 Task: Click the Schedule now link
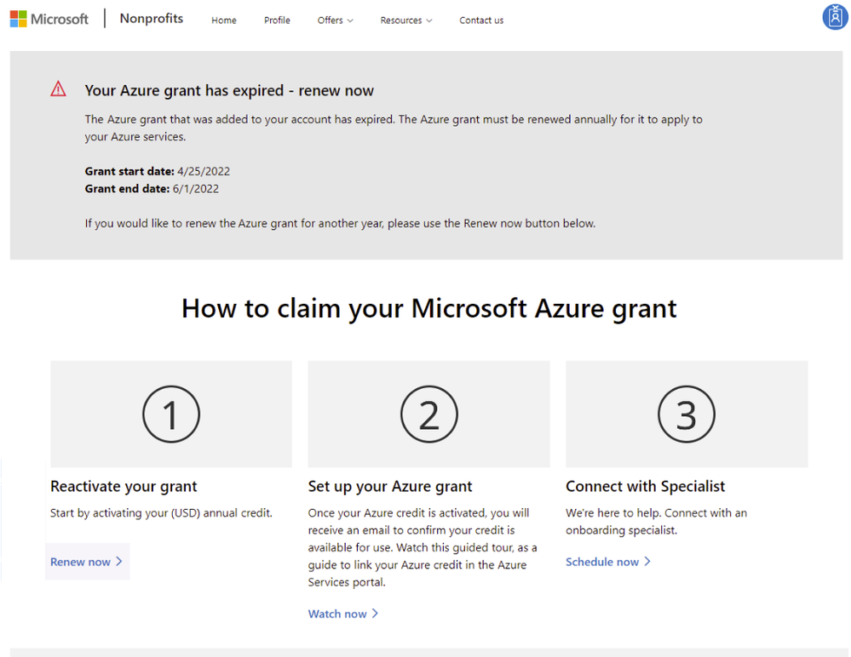click(x=608, y=562)
